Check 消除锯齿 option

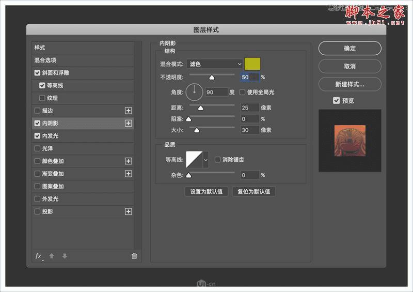click(217, 160)
